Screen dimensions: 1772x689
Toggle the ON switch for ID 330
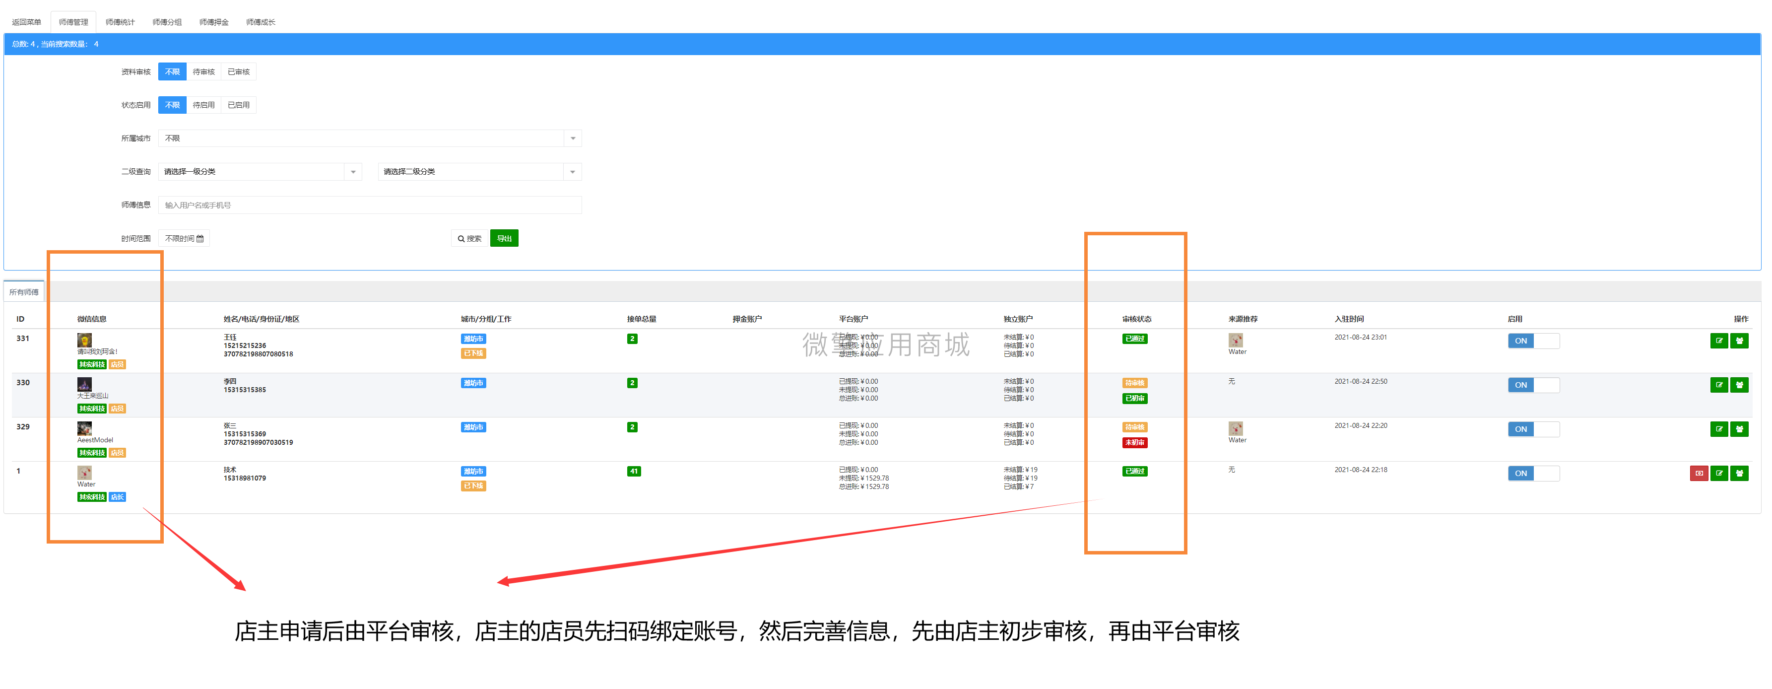[x=1533, y=385]
